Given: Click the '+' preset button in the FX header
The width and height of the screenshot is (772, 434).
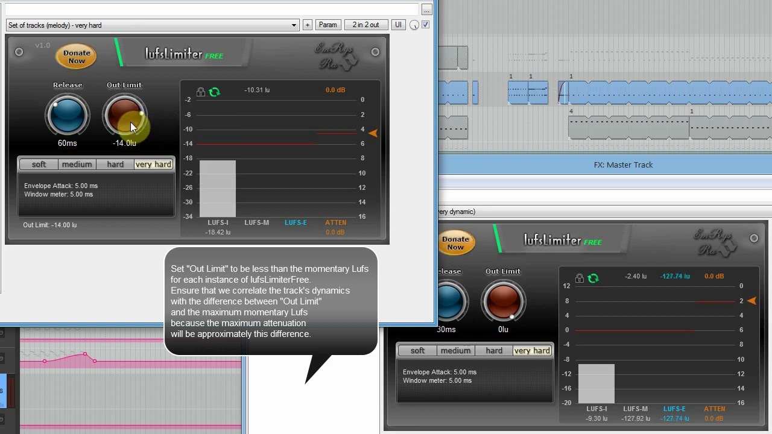Looking at the screenshot, I should click(308, 25).
